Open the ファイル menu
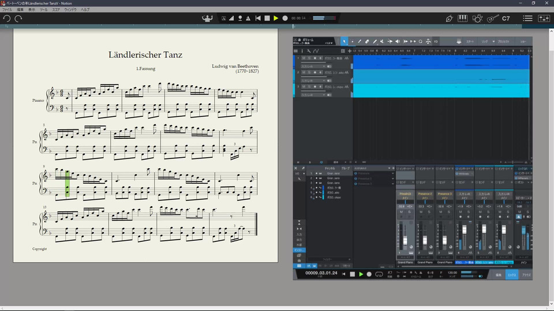This screenshot has height=311, width=554. (7, 10)
